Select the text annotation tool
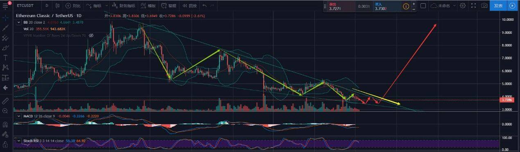Image resolution: width=520 pixels, height=152 pixels. click(5, 57)
